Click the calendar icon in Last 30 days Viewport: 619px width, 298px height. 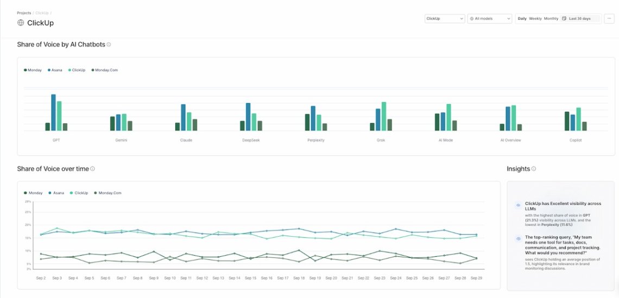[x=564, y=18]
